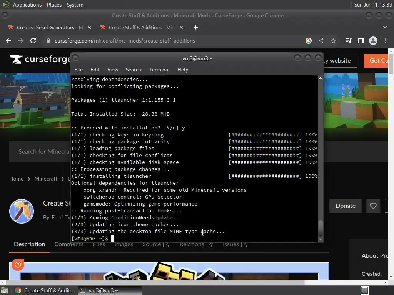
Task: Open Chrome three-dot menu
Action: click(386, 41)
